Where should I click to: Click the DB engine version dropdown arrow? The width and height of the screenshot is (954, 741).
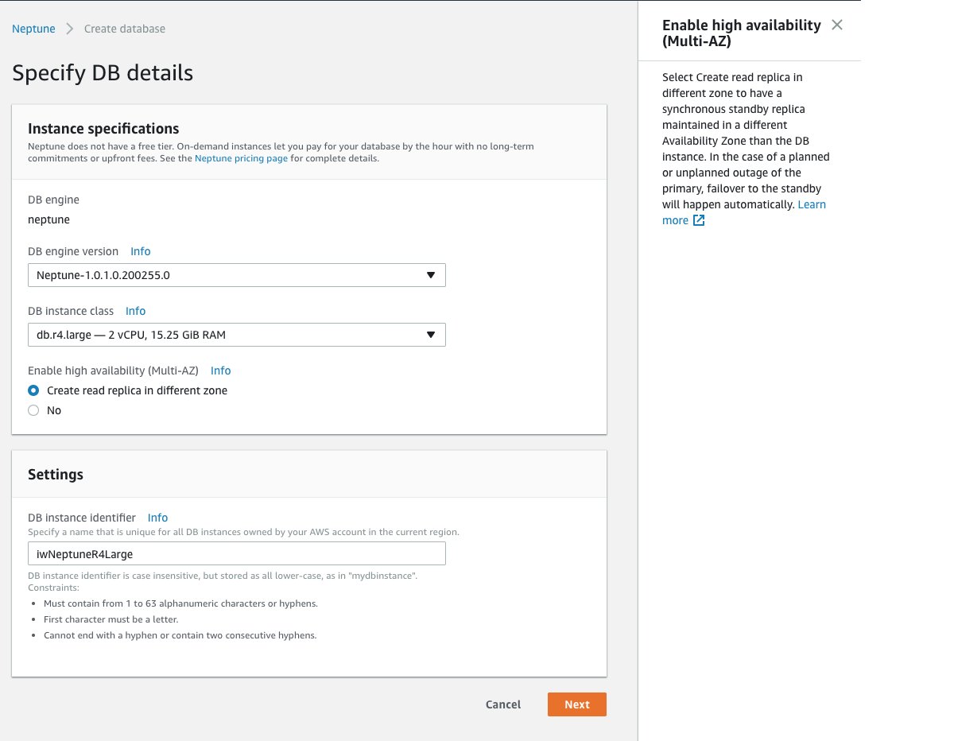coord(430,275)
